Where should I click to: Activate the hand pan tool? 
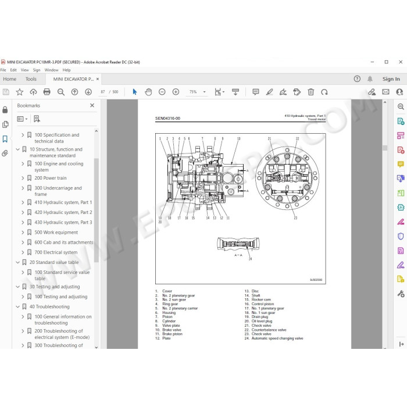click(148, 92)
